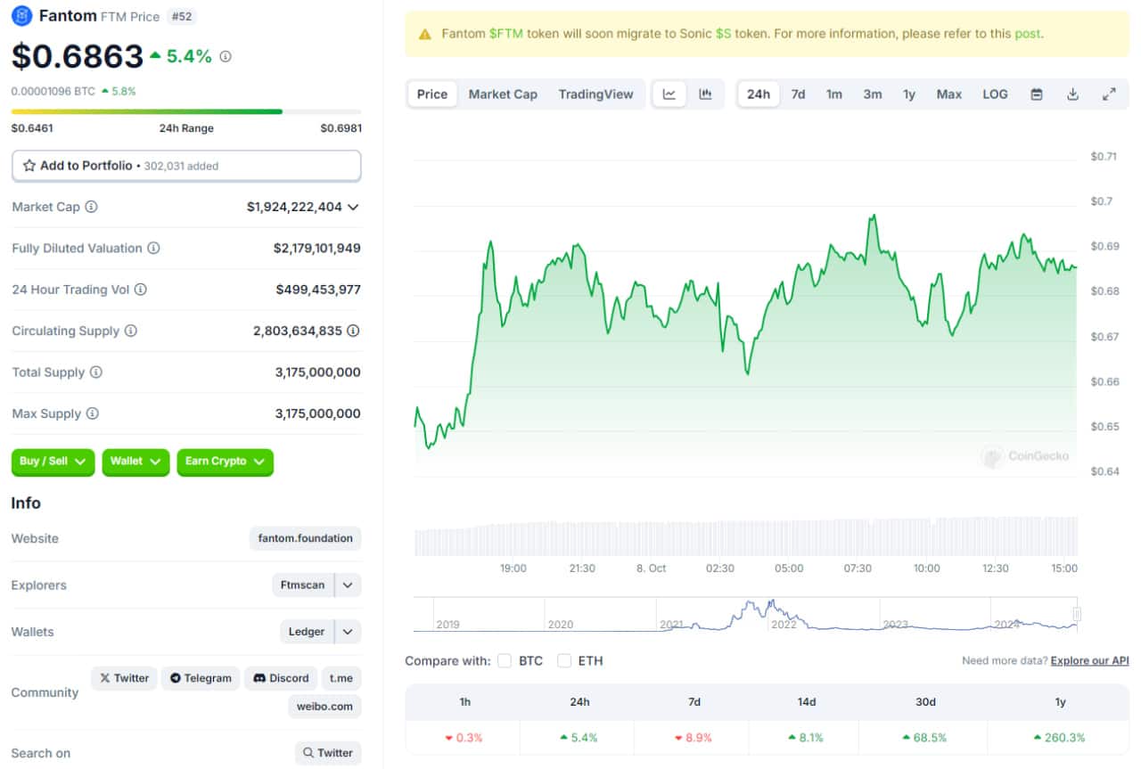Expand the Explorers dropdown next to Ftmscan
Screen dimensions: 1141x769
348,585
